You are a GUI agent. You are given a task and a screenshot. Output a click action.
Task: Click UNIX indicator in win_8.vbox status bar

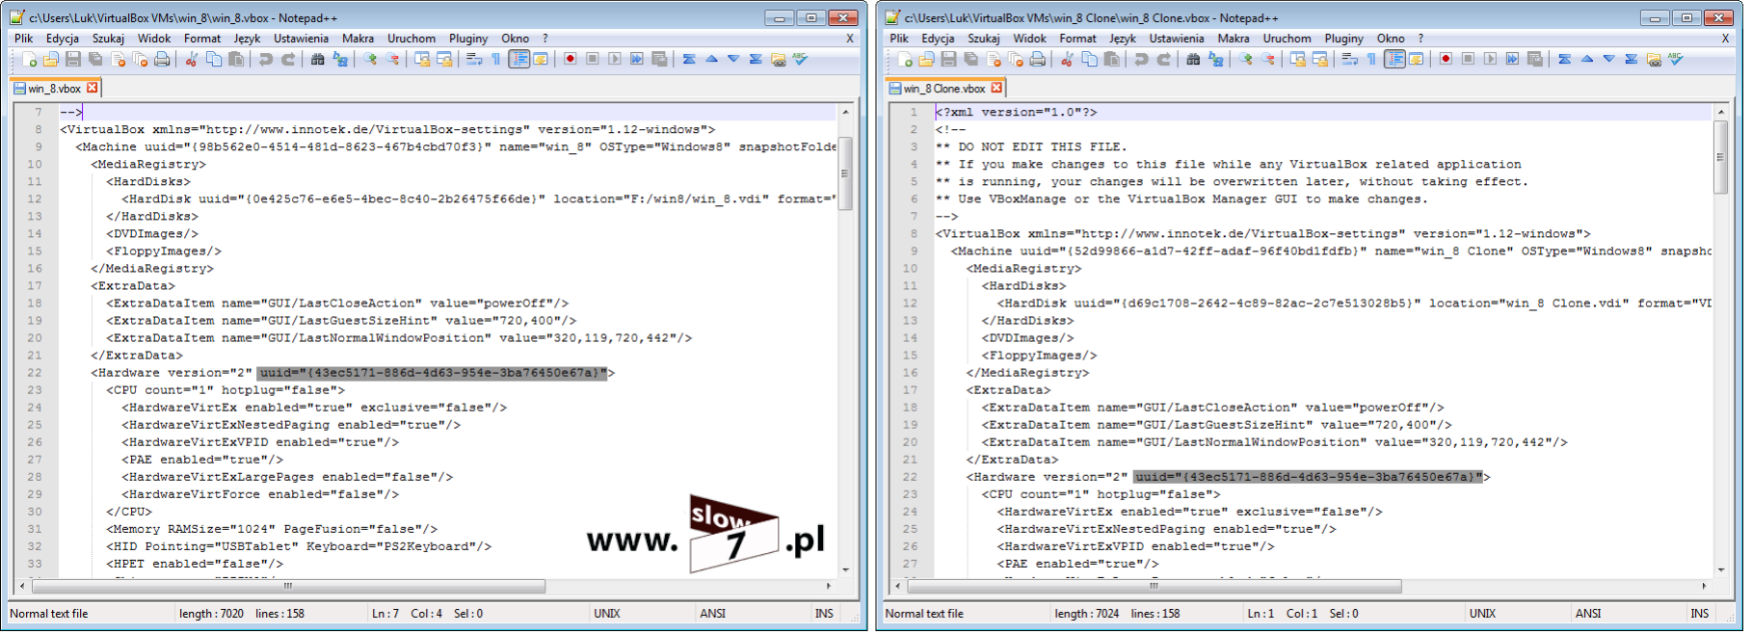[607, 614]
